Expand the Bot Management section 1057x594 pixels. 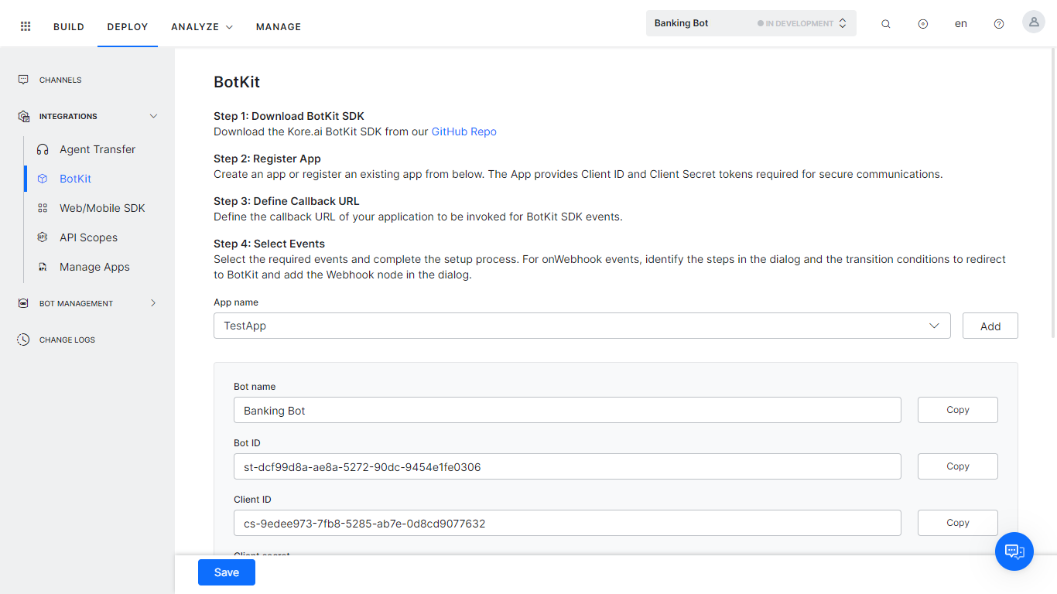(x=152, y=303)
